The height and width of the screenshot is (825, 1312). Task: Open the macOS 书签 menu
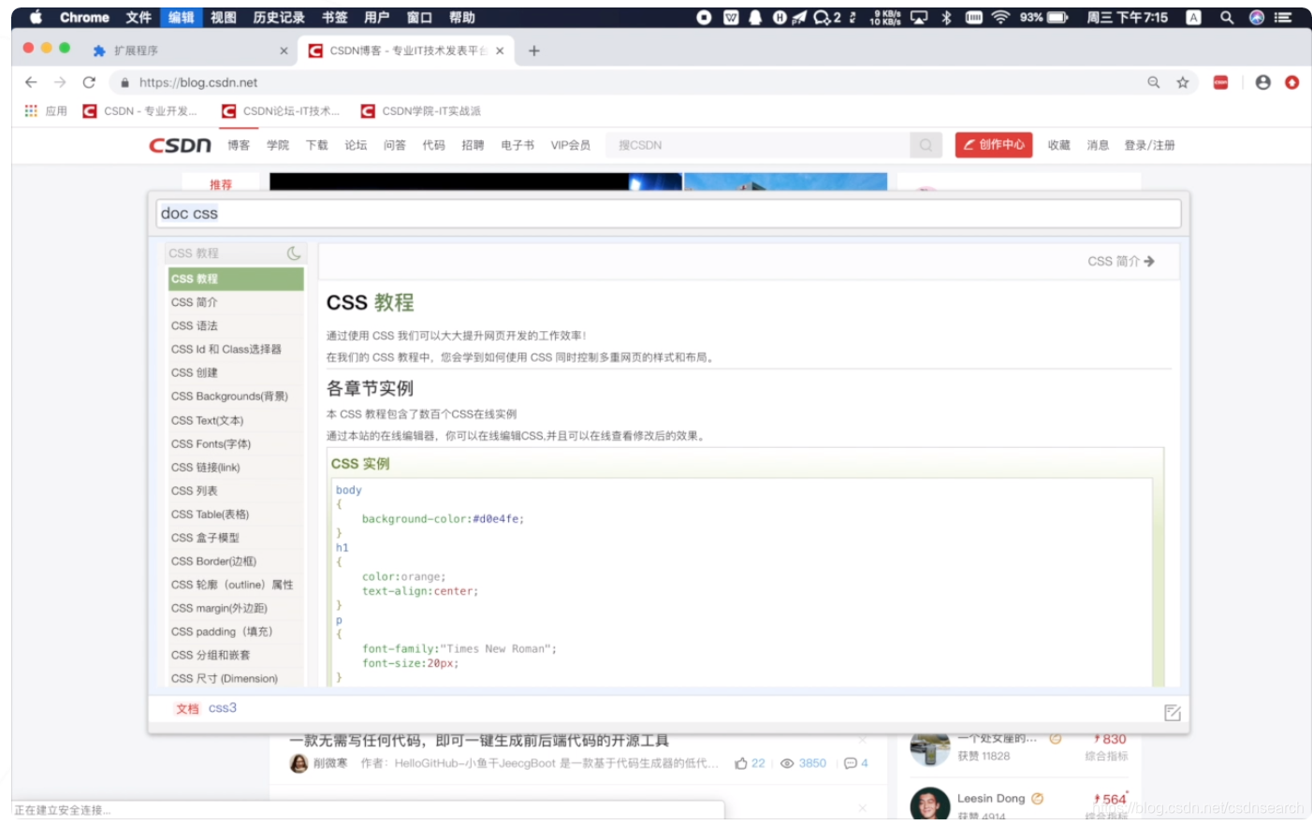pos(334,17)
